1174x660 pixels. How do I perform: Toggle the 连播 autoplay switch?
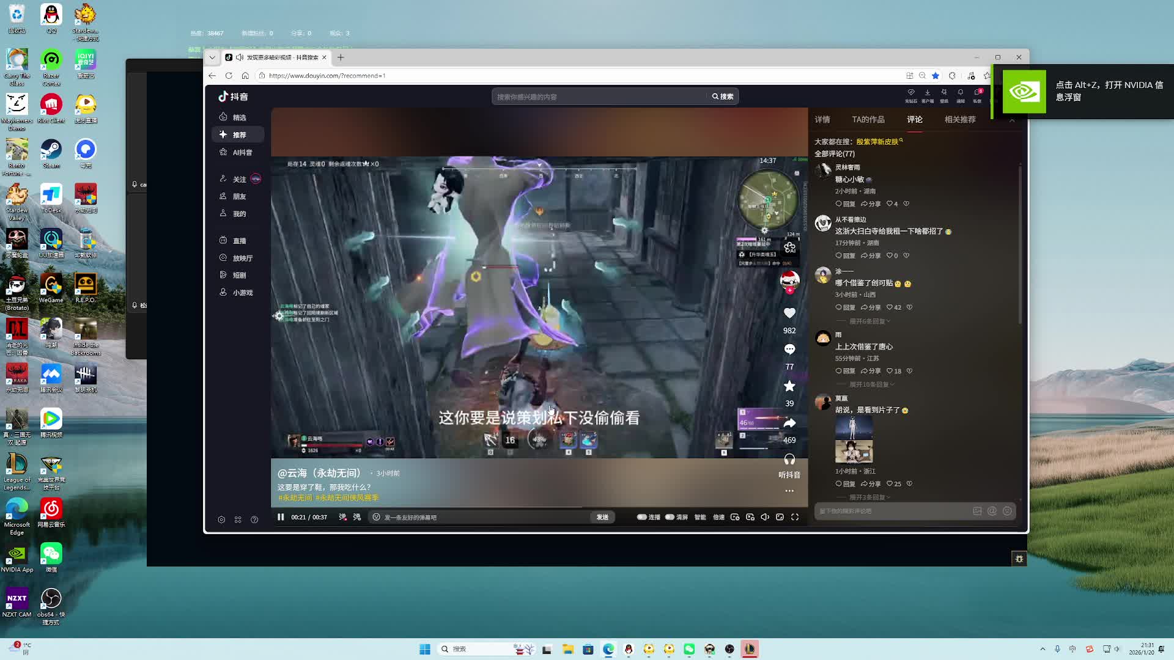click(642, 517)
